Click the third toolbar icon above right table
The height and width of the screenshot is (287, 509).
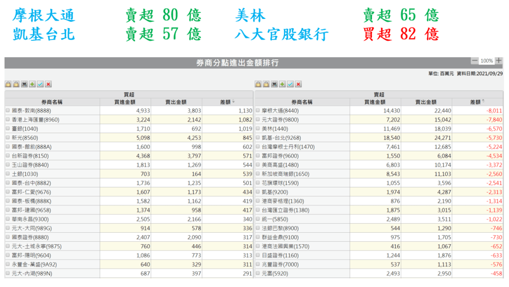[x=274, y=84]
